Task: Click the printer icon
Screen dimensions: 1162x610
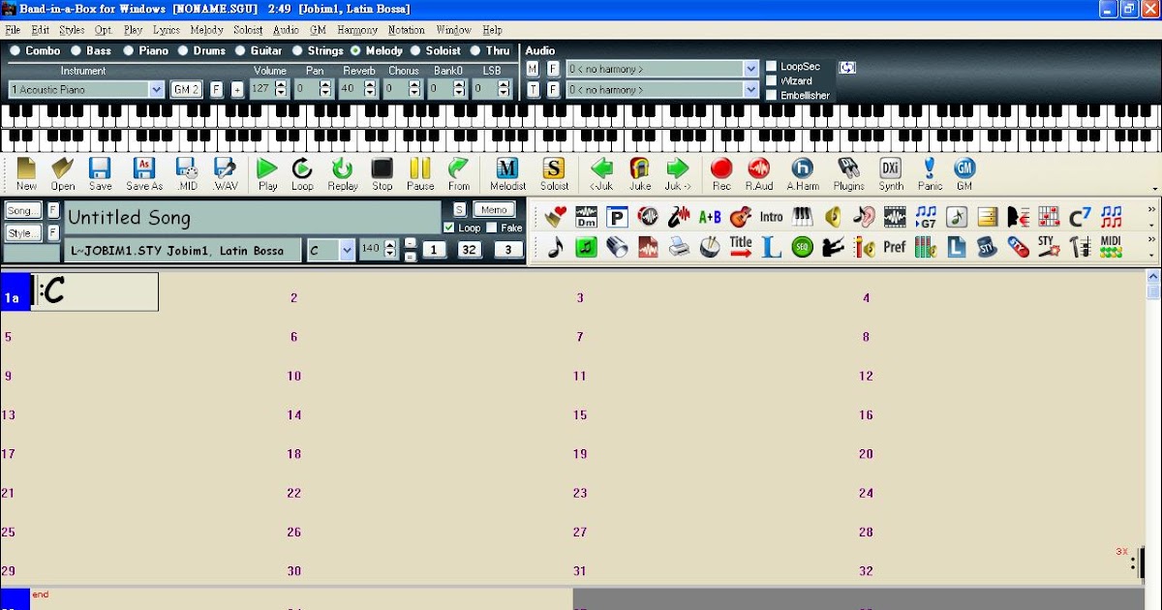Action: point(679,247)
